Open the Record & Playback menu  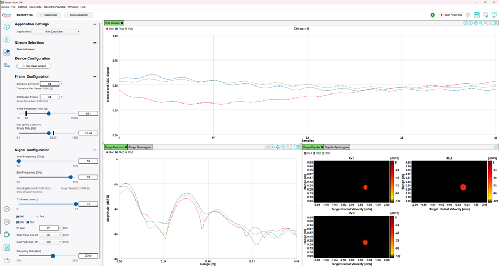[55, 7]
